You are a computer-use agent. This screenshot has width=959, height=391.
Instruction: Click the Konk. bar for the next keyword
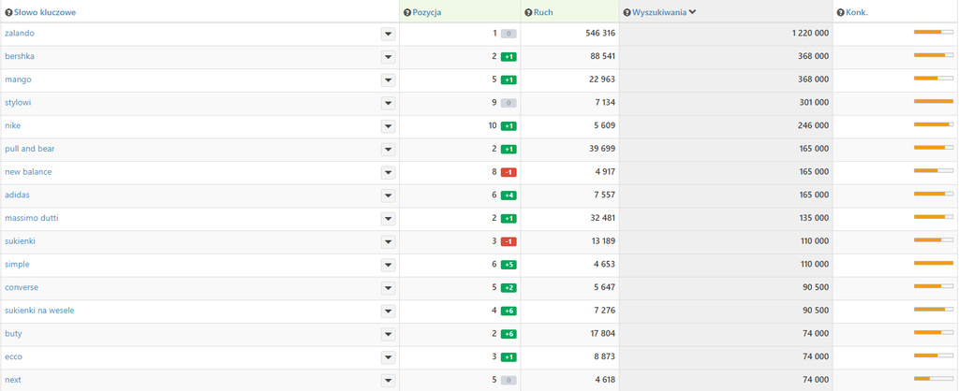934,378
